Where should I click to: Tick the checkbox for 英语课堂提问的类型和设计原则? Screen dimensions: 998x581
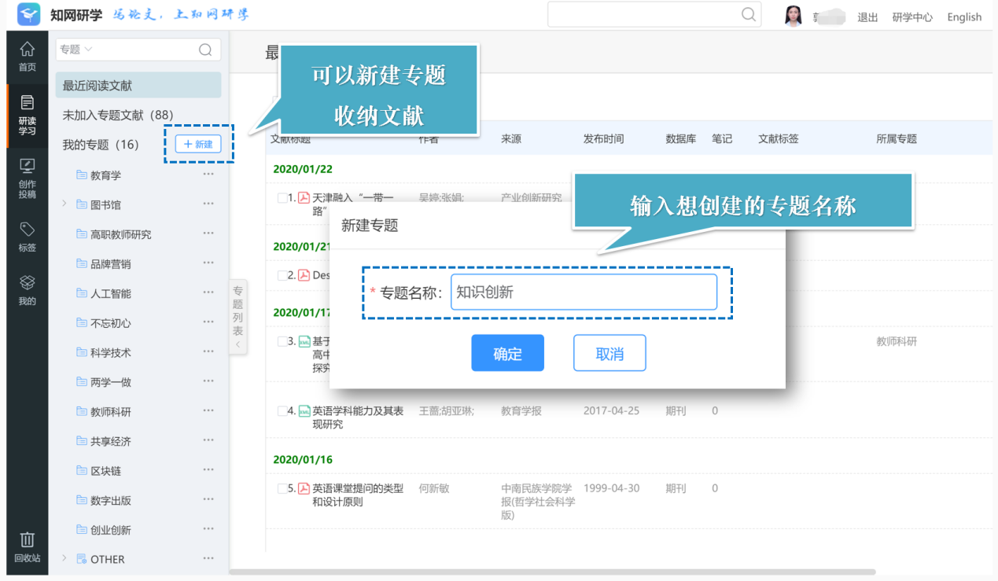(x=282, y=489)
